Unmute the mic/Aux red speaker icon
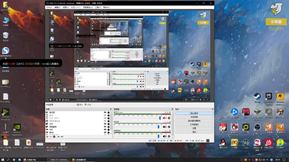 click(165, 118)
